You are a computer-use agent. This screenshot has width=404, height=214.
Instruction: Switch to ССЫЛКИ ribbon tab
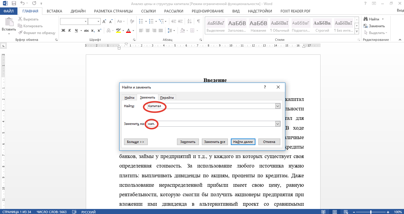coord(148,11)
